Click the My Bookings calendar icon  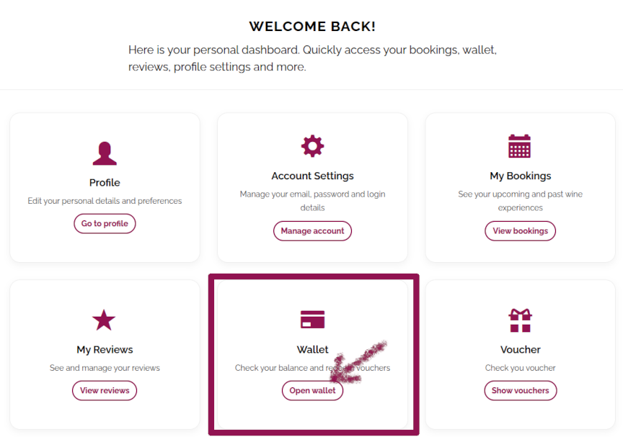click(x=519, y=146)
